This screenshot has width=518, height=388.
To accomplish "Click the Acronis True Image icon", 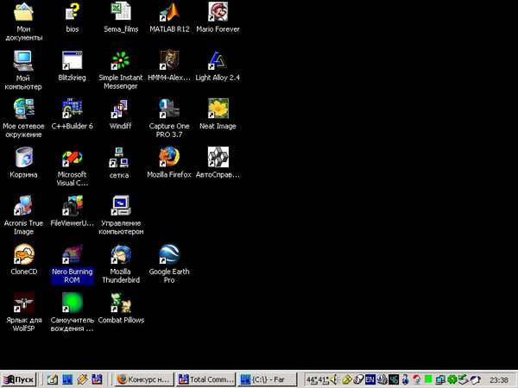I will [24, 206].
